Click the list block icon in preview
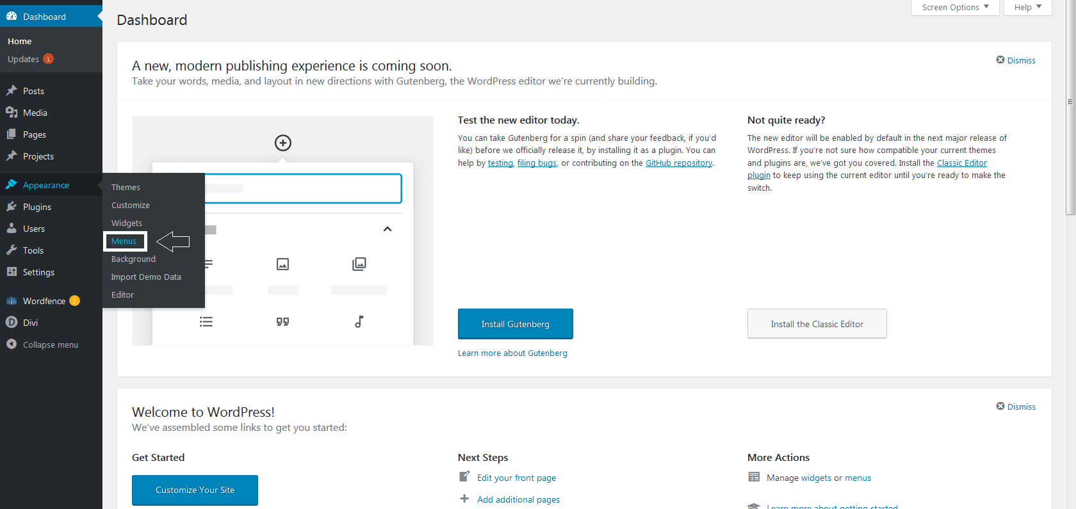This screenshot has width=1076, height=509. (206, 321)
